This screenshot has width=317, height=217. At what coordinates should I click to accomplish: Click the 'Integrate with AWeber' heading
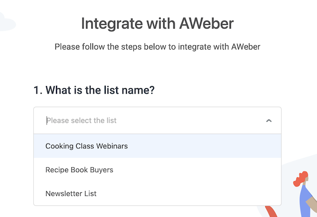tap(157, 24)
